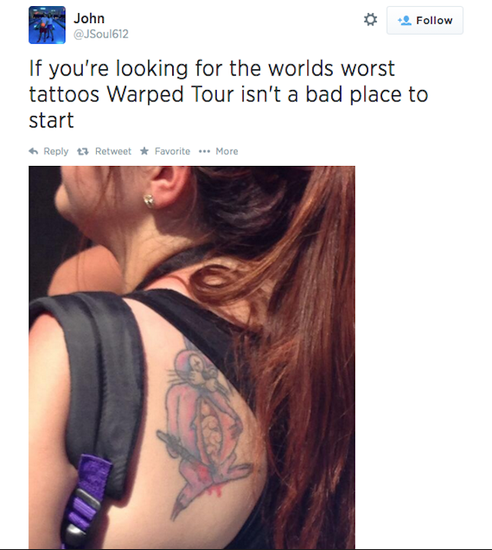Open John's profile avatar picture
492x550 pixels.
pyautogui.click(x=47, y=25)
